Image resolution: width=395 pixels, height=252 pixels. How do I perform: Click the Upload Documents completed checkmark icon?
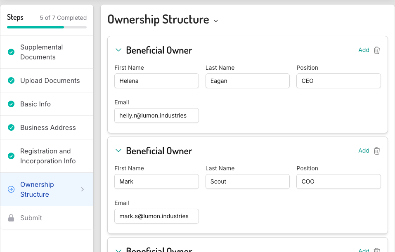(x=11, y=80)
